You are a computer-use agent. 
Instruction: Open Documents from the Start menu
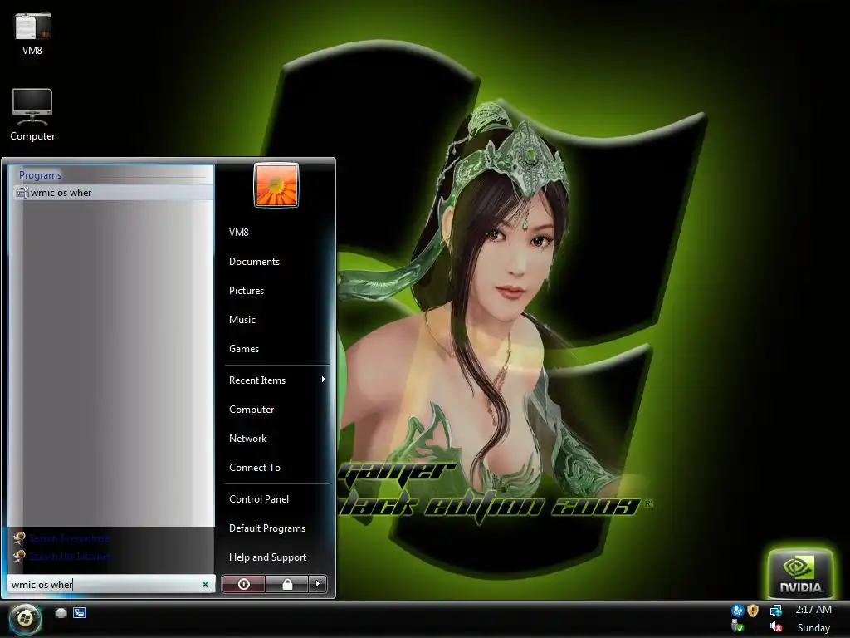[254, 262]
